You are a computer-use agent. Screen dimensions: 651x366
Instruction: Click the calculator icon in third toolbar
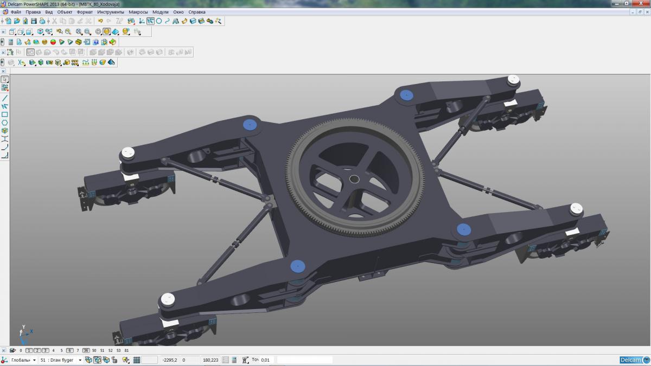(11, 42)
